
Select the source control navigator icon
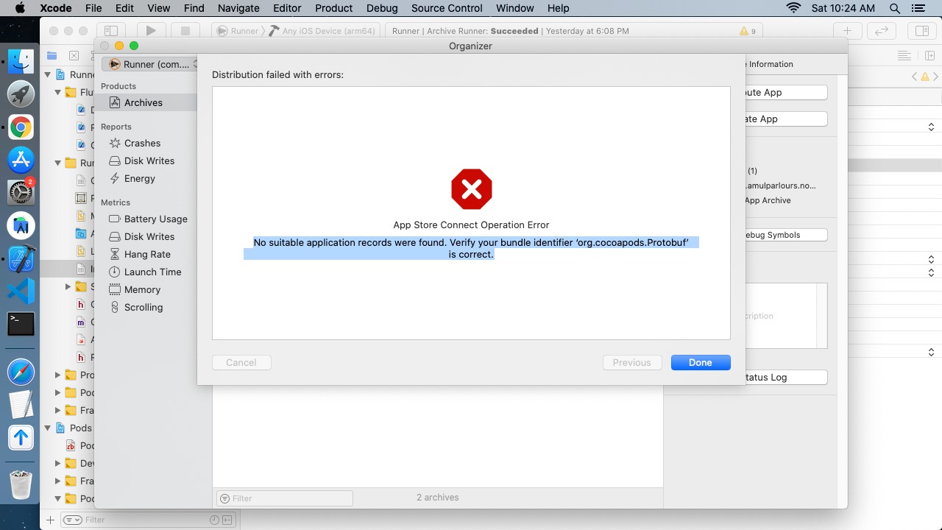tap(74, 56)
